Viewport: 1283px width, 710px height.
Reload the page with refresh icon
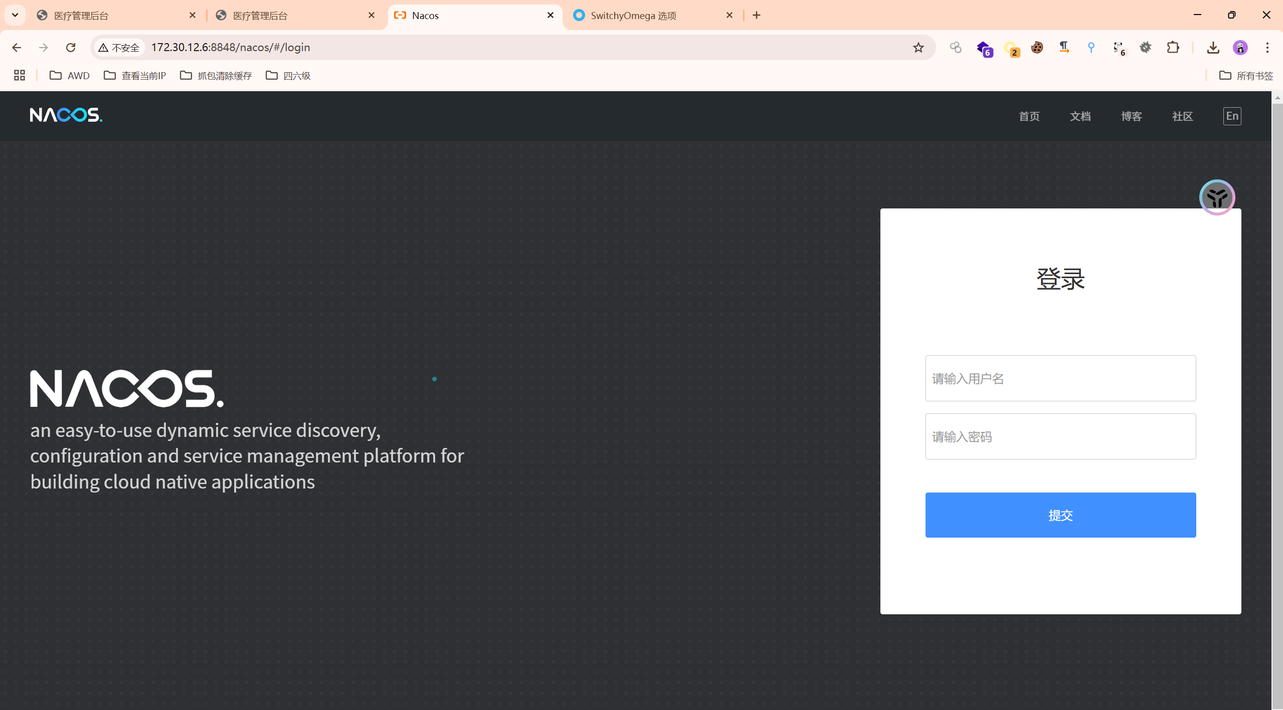(x=71, y=48)
